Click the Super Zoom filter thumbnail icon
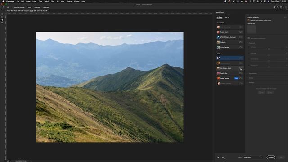288x162 pixels. pos(218,32)
